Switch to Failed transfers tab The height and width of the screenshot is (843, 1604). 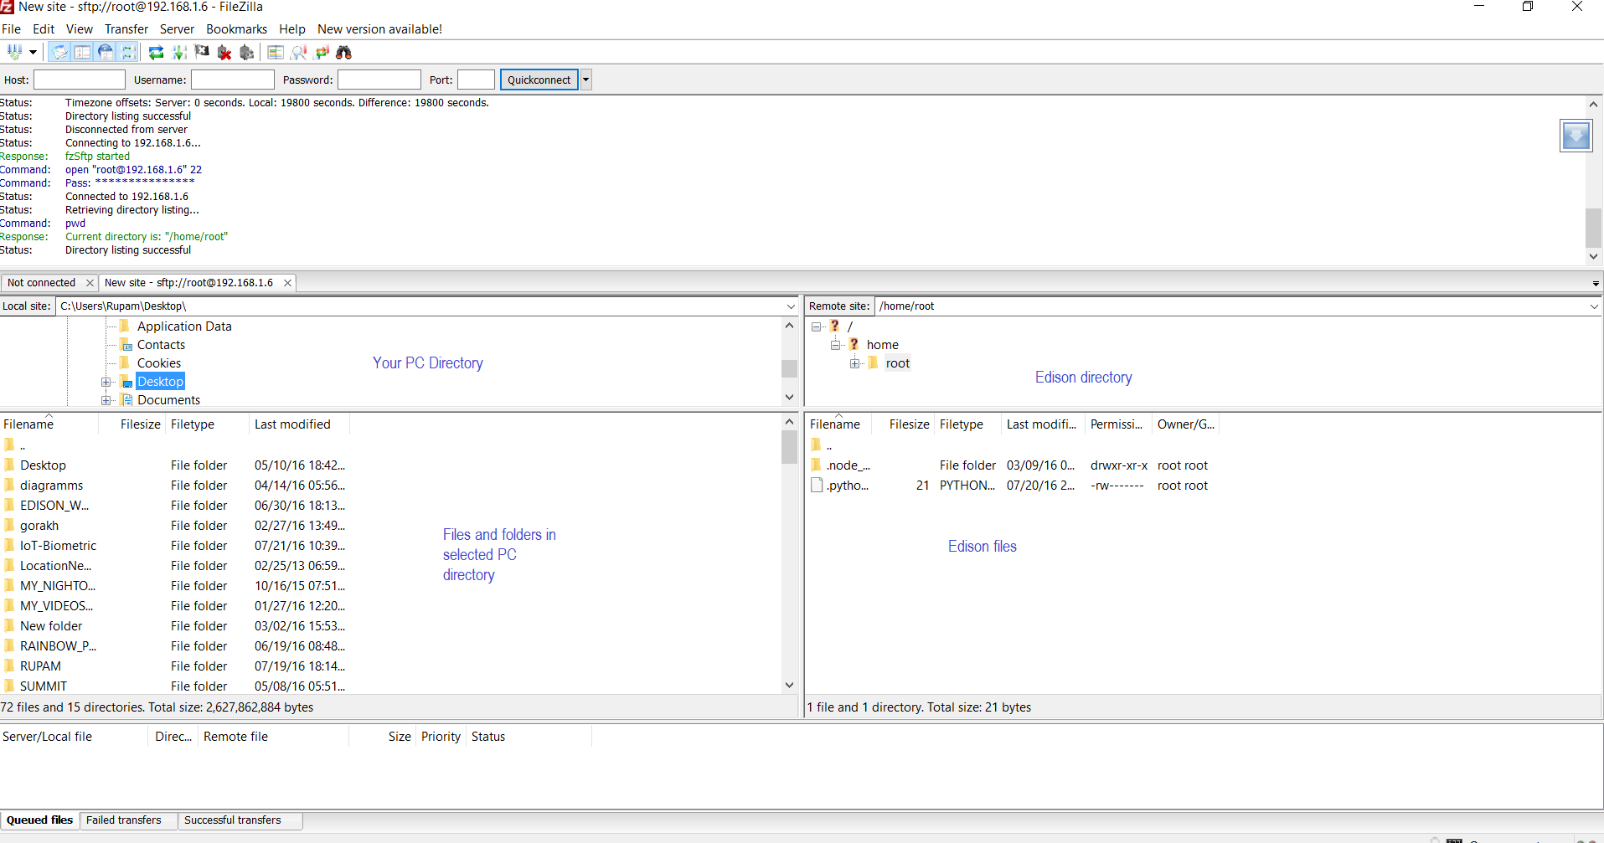point(124,820)
